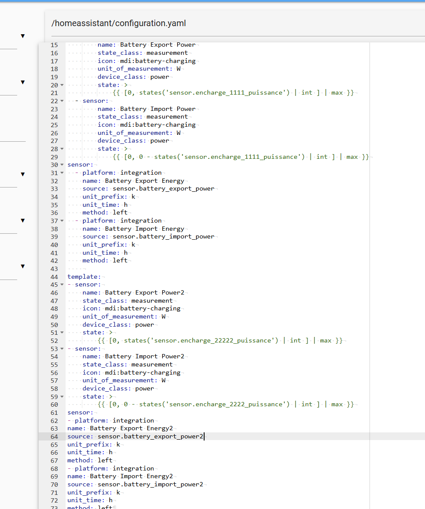Click 'name: Battery Export Power2' on line 46

pyautogui.click(x=133, y=292)
